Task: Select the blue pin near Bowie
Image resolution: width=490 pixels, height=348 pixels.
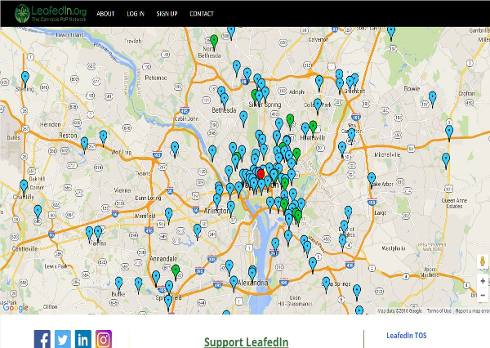Action: (433, 97)
